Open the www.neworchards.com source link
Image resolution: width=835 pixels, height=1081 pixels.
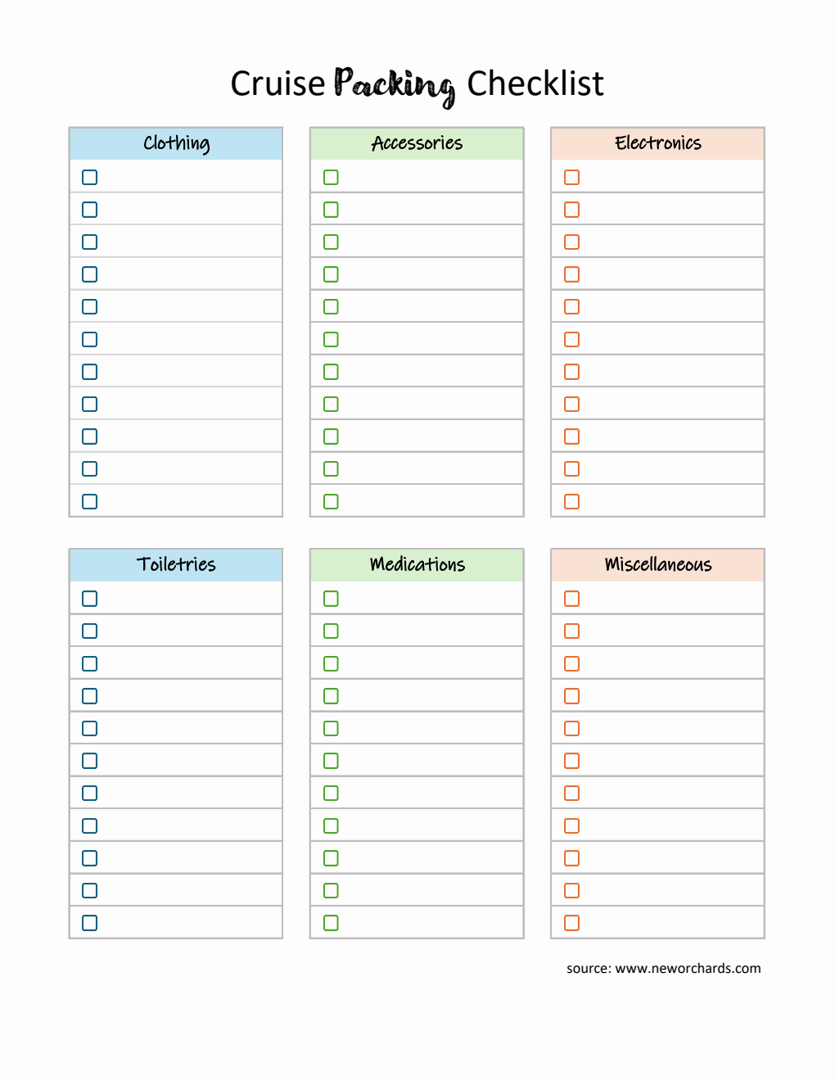click(688, 968)
